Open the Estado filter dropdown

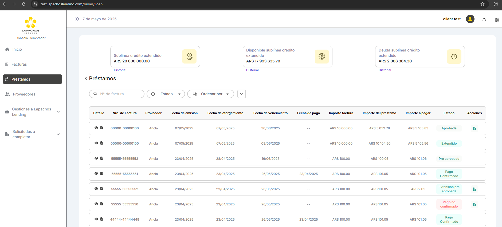point(166,94)
